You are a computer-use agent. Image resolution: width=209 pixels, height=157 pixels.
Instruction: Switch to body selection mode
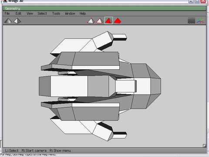118,20
